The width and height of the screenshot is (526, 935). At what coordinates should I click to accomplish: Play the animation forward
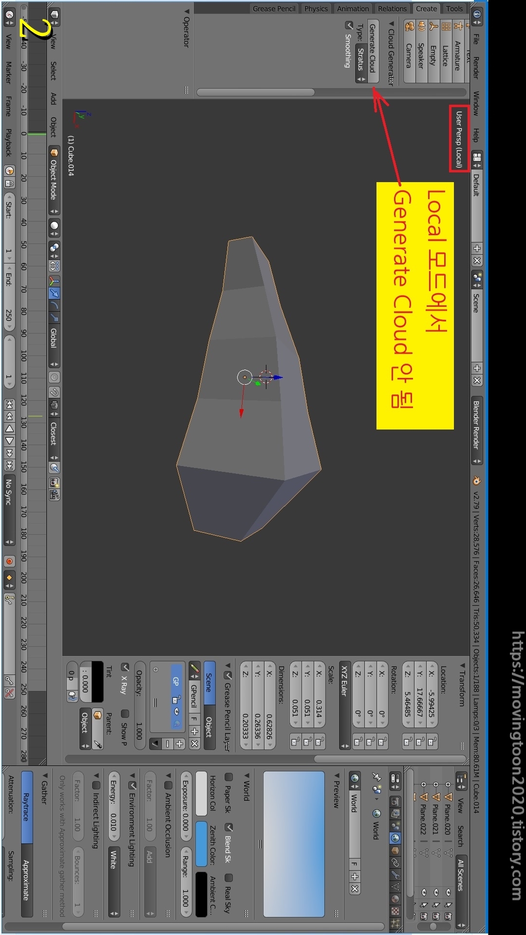pos(9,441)
